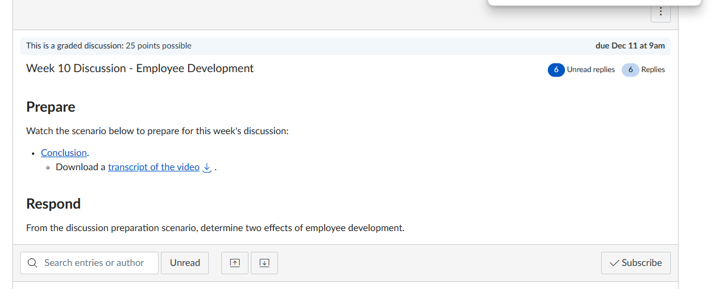The height and width of the screenshot is (289, 717).
Task: Open the three-dot discussion options menu
Action: [660, 12]
